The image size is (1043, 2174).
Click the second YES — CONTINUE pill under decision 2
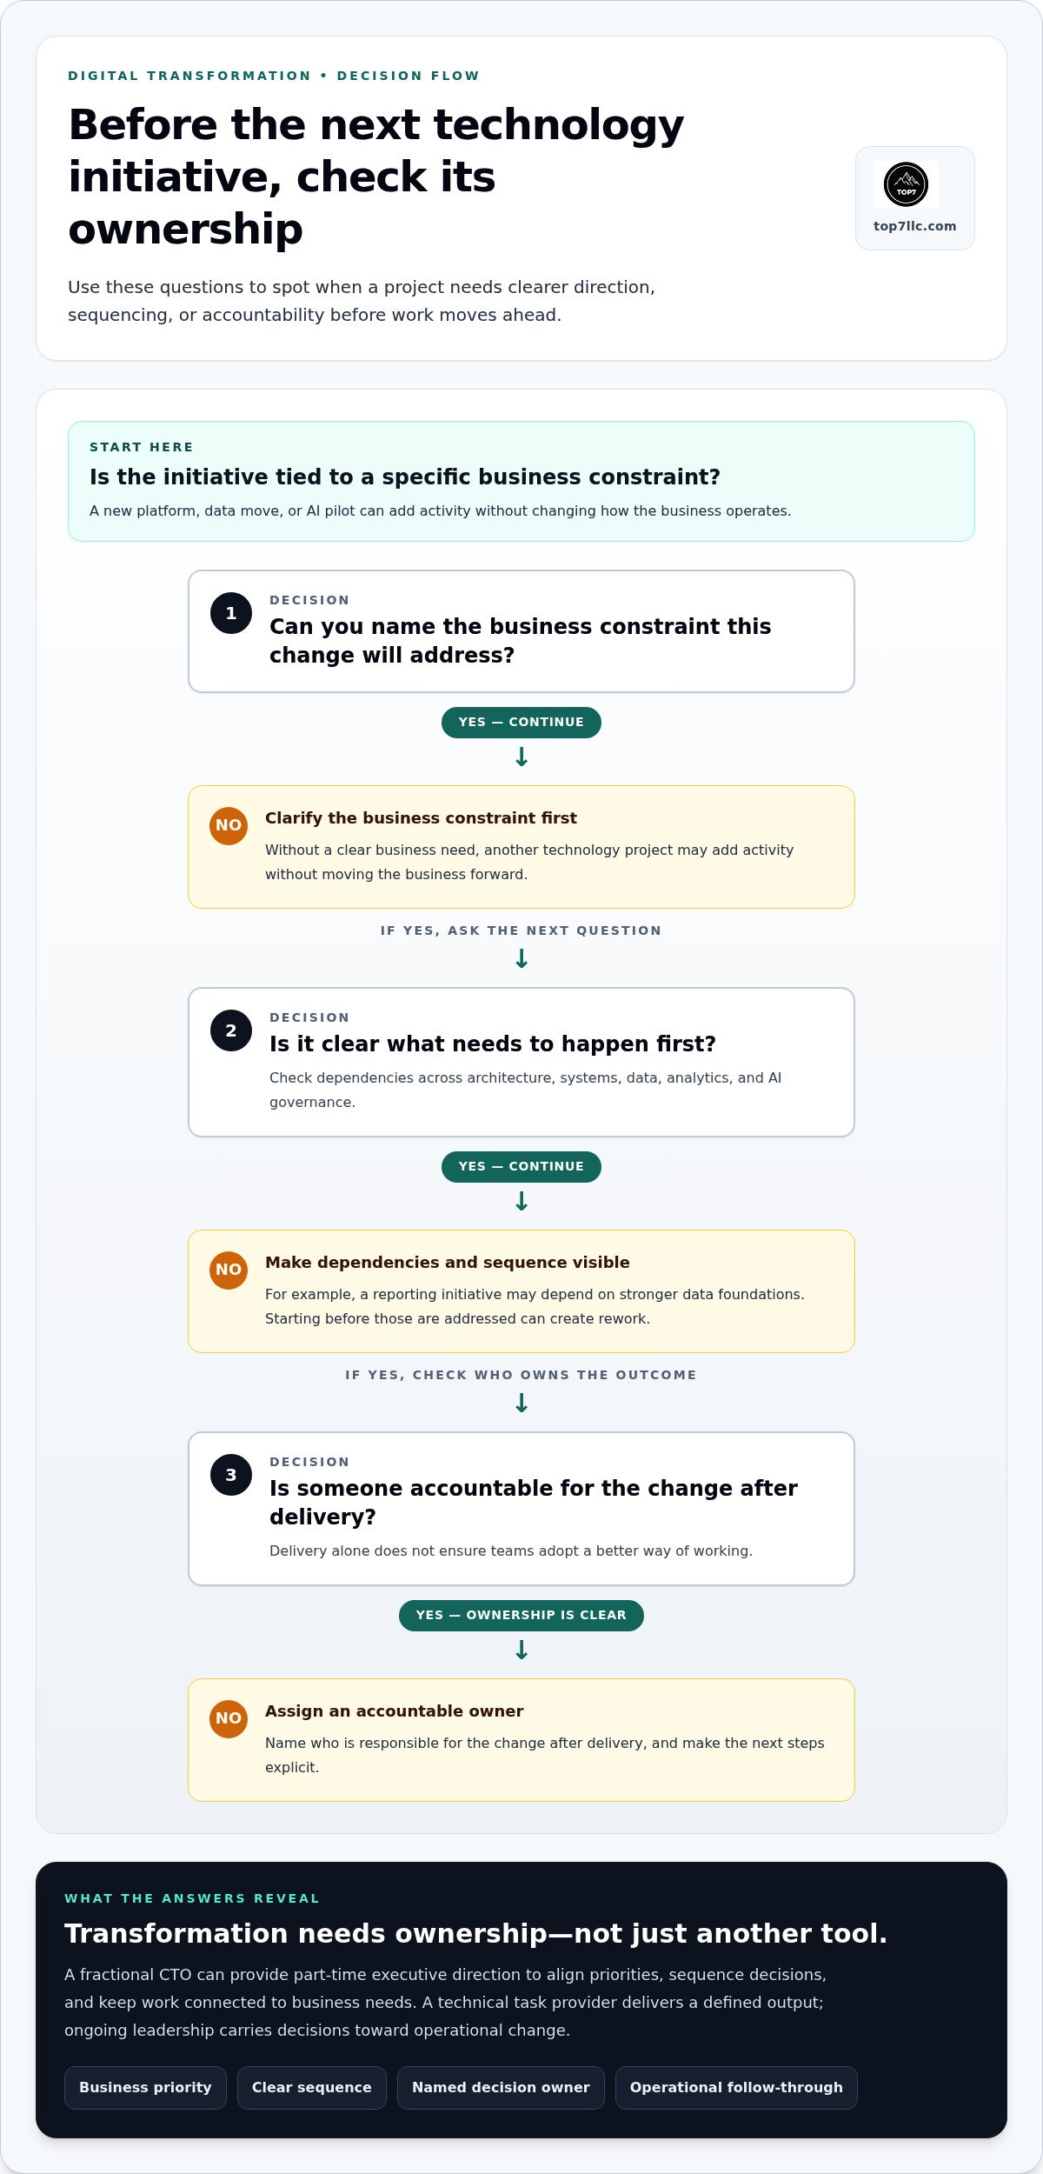pyautogui.click(x=521, y=1167)
